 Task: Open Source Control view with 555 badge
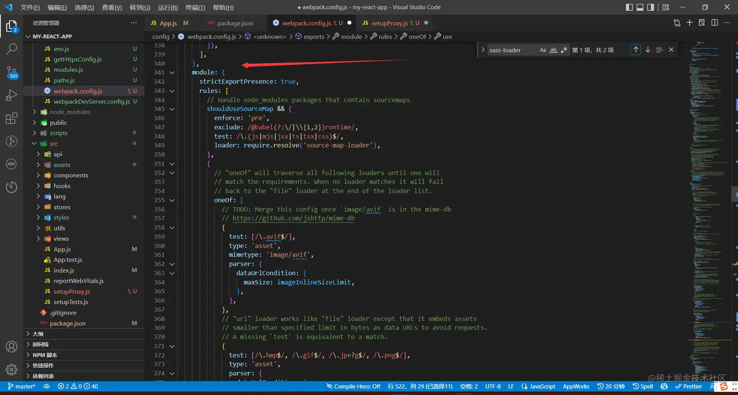(x=12, y=72)
